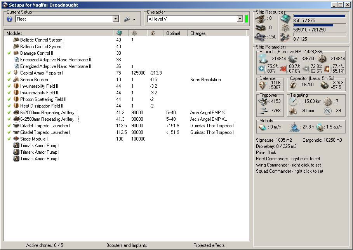Sort by the CPU column header icon
The height and width of the screenshot is (250, 353).
pos(120,33)
